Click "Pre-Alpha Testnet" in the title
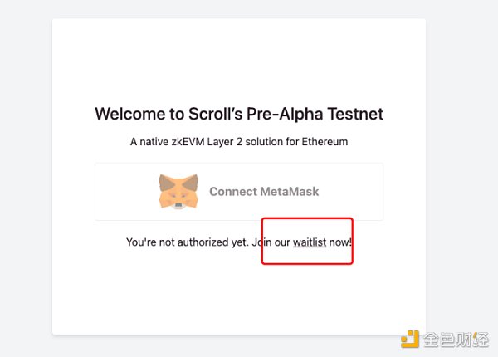 318,114
